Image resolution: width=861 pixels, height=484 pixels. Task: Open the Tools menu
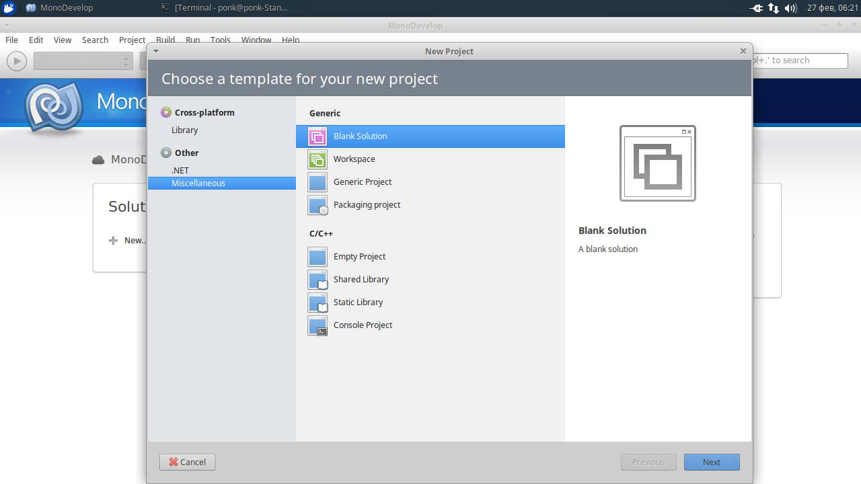tap(221, 40)
